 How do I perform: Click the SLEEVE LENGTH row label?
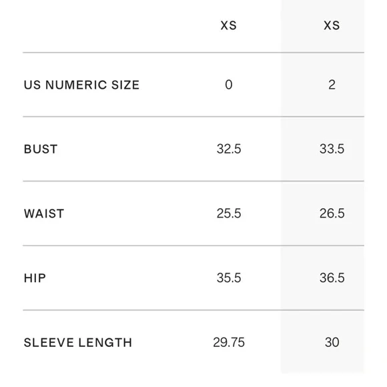[78, 342]
